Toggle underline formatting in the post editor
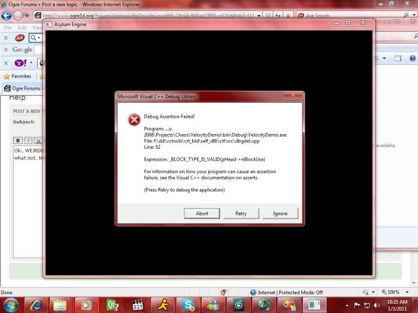The width and height of the screenshot is (418, 313). pyautogui.click(x=38, y=140)
